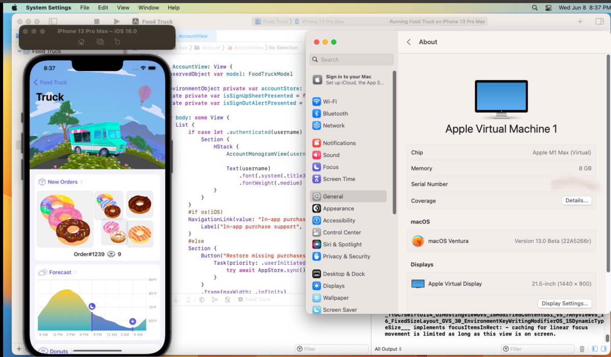Open the View menu
Screen dimensions: 611x357
(123, 8)
